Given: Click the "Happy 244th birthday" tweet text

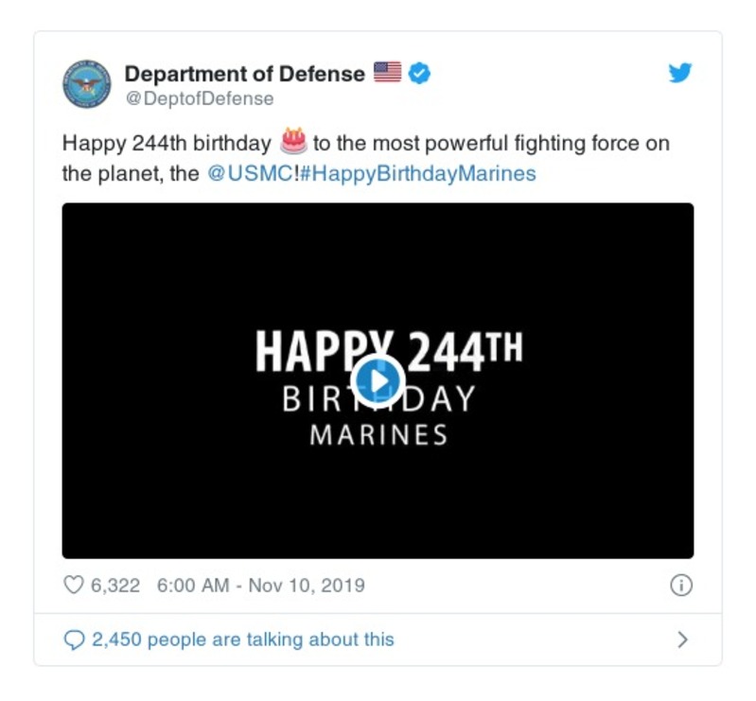Looking at the screenshot, I should (x=167, y=145).
